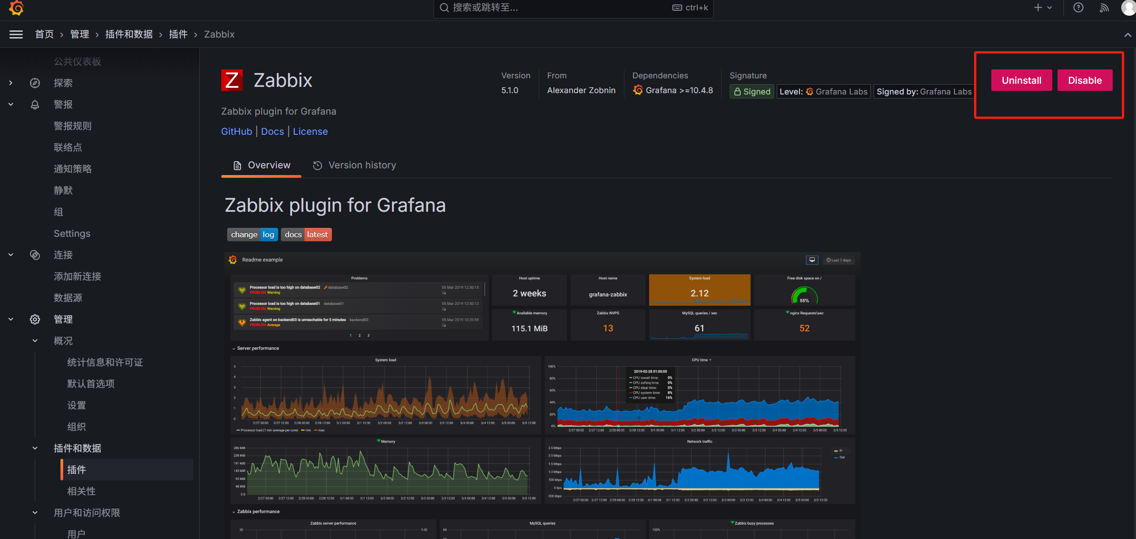The image size is (1136, 539).
Task: Click the Version history clock icon
Action: point(318,166)
